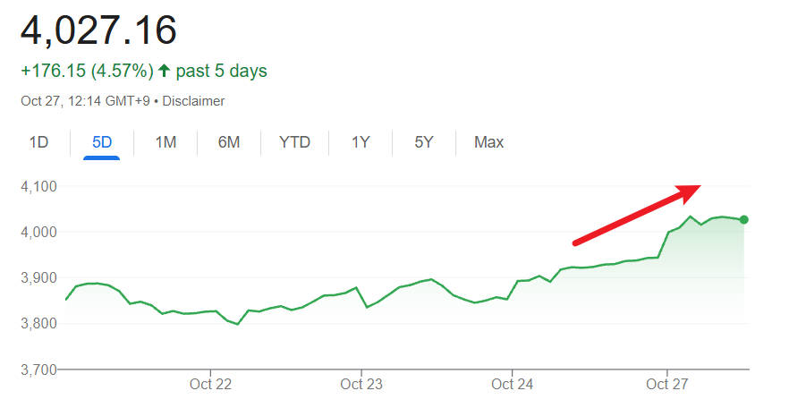
Task: Click the green up arrow icon
Action: [164, 71]
